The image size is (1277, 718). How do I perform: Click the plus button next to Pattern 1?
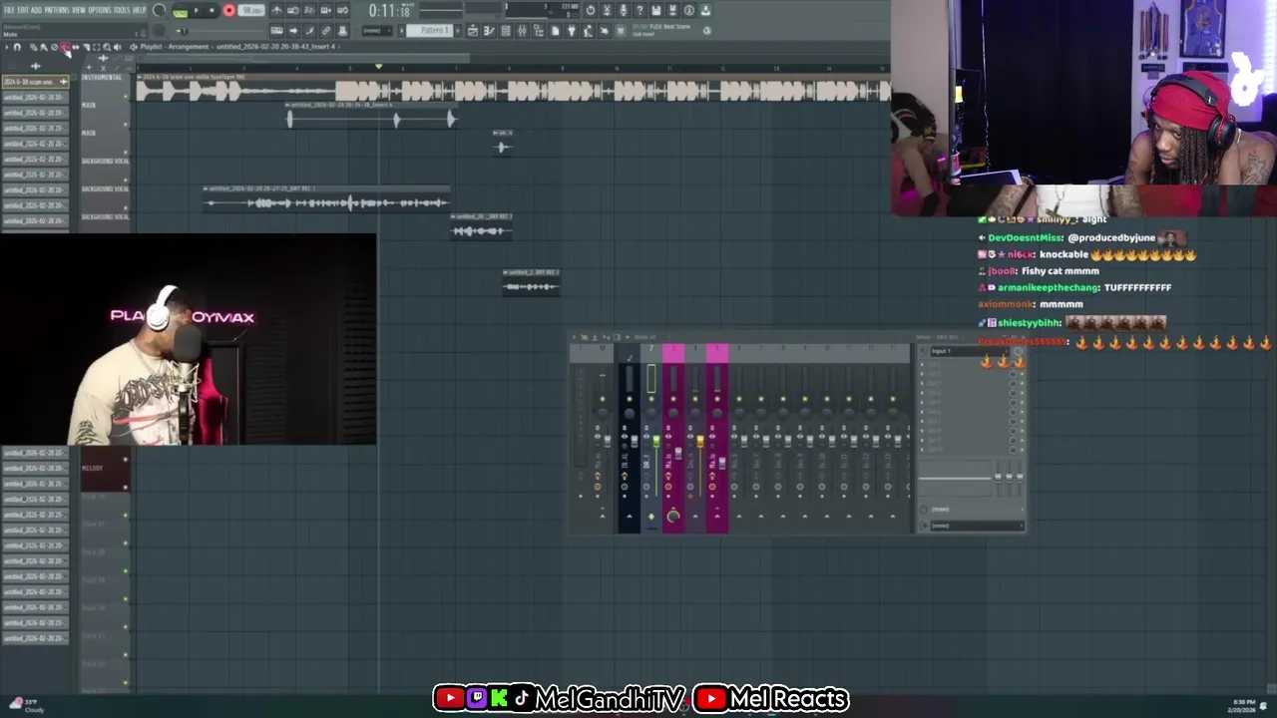(457, 31)
